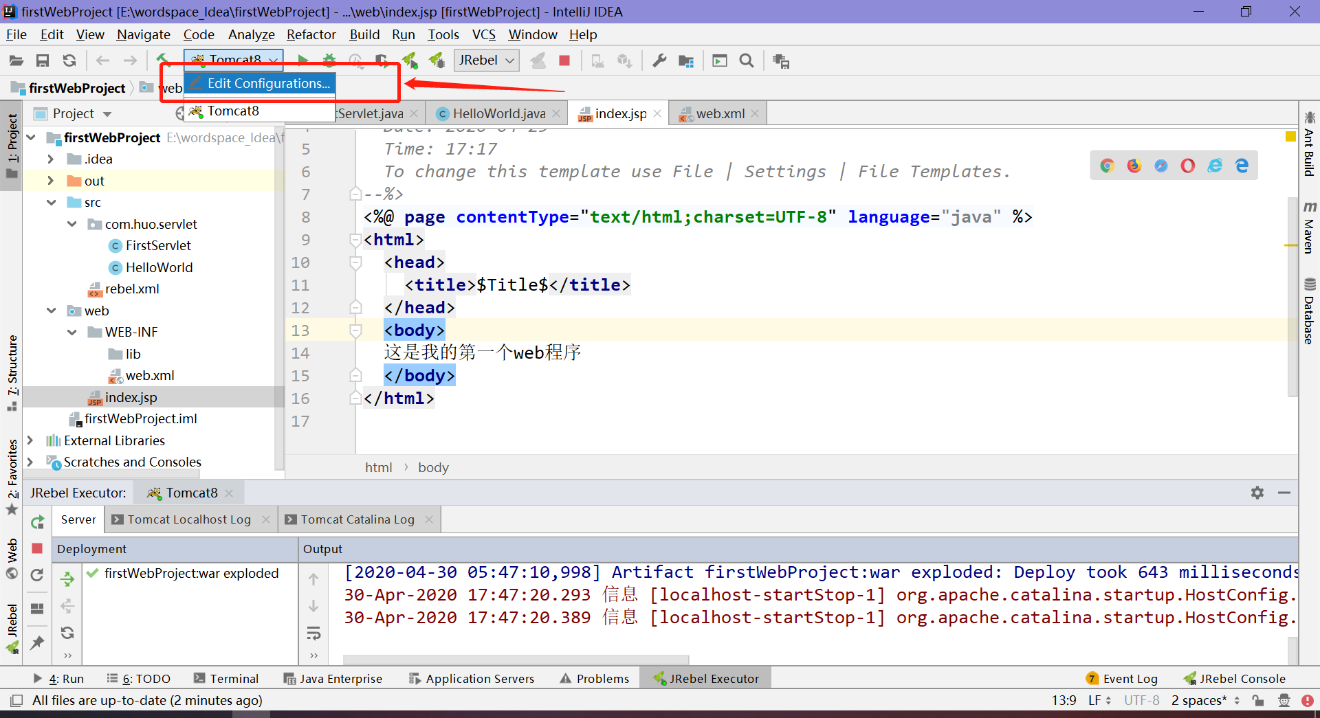Hide the JRebel Executor panel with minimize icon

point(1285,493)
